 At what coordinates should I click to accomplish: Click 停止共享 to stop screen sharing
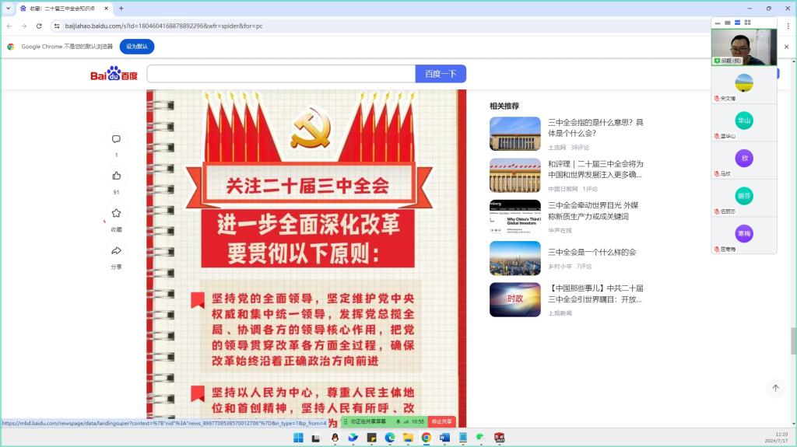442,421
